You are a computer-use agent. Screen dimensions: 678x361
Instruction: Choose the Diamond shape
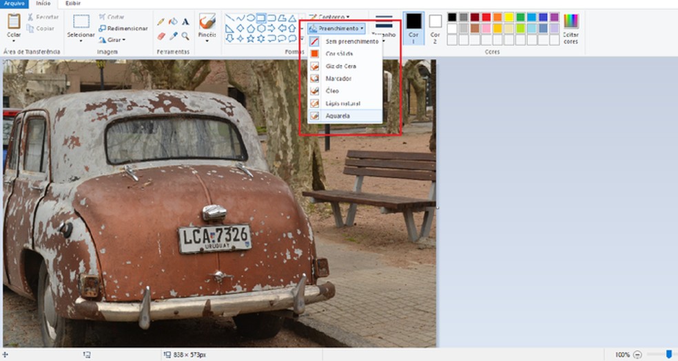pos(240,28)
